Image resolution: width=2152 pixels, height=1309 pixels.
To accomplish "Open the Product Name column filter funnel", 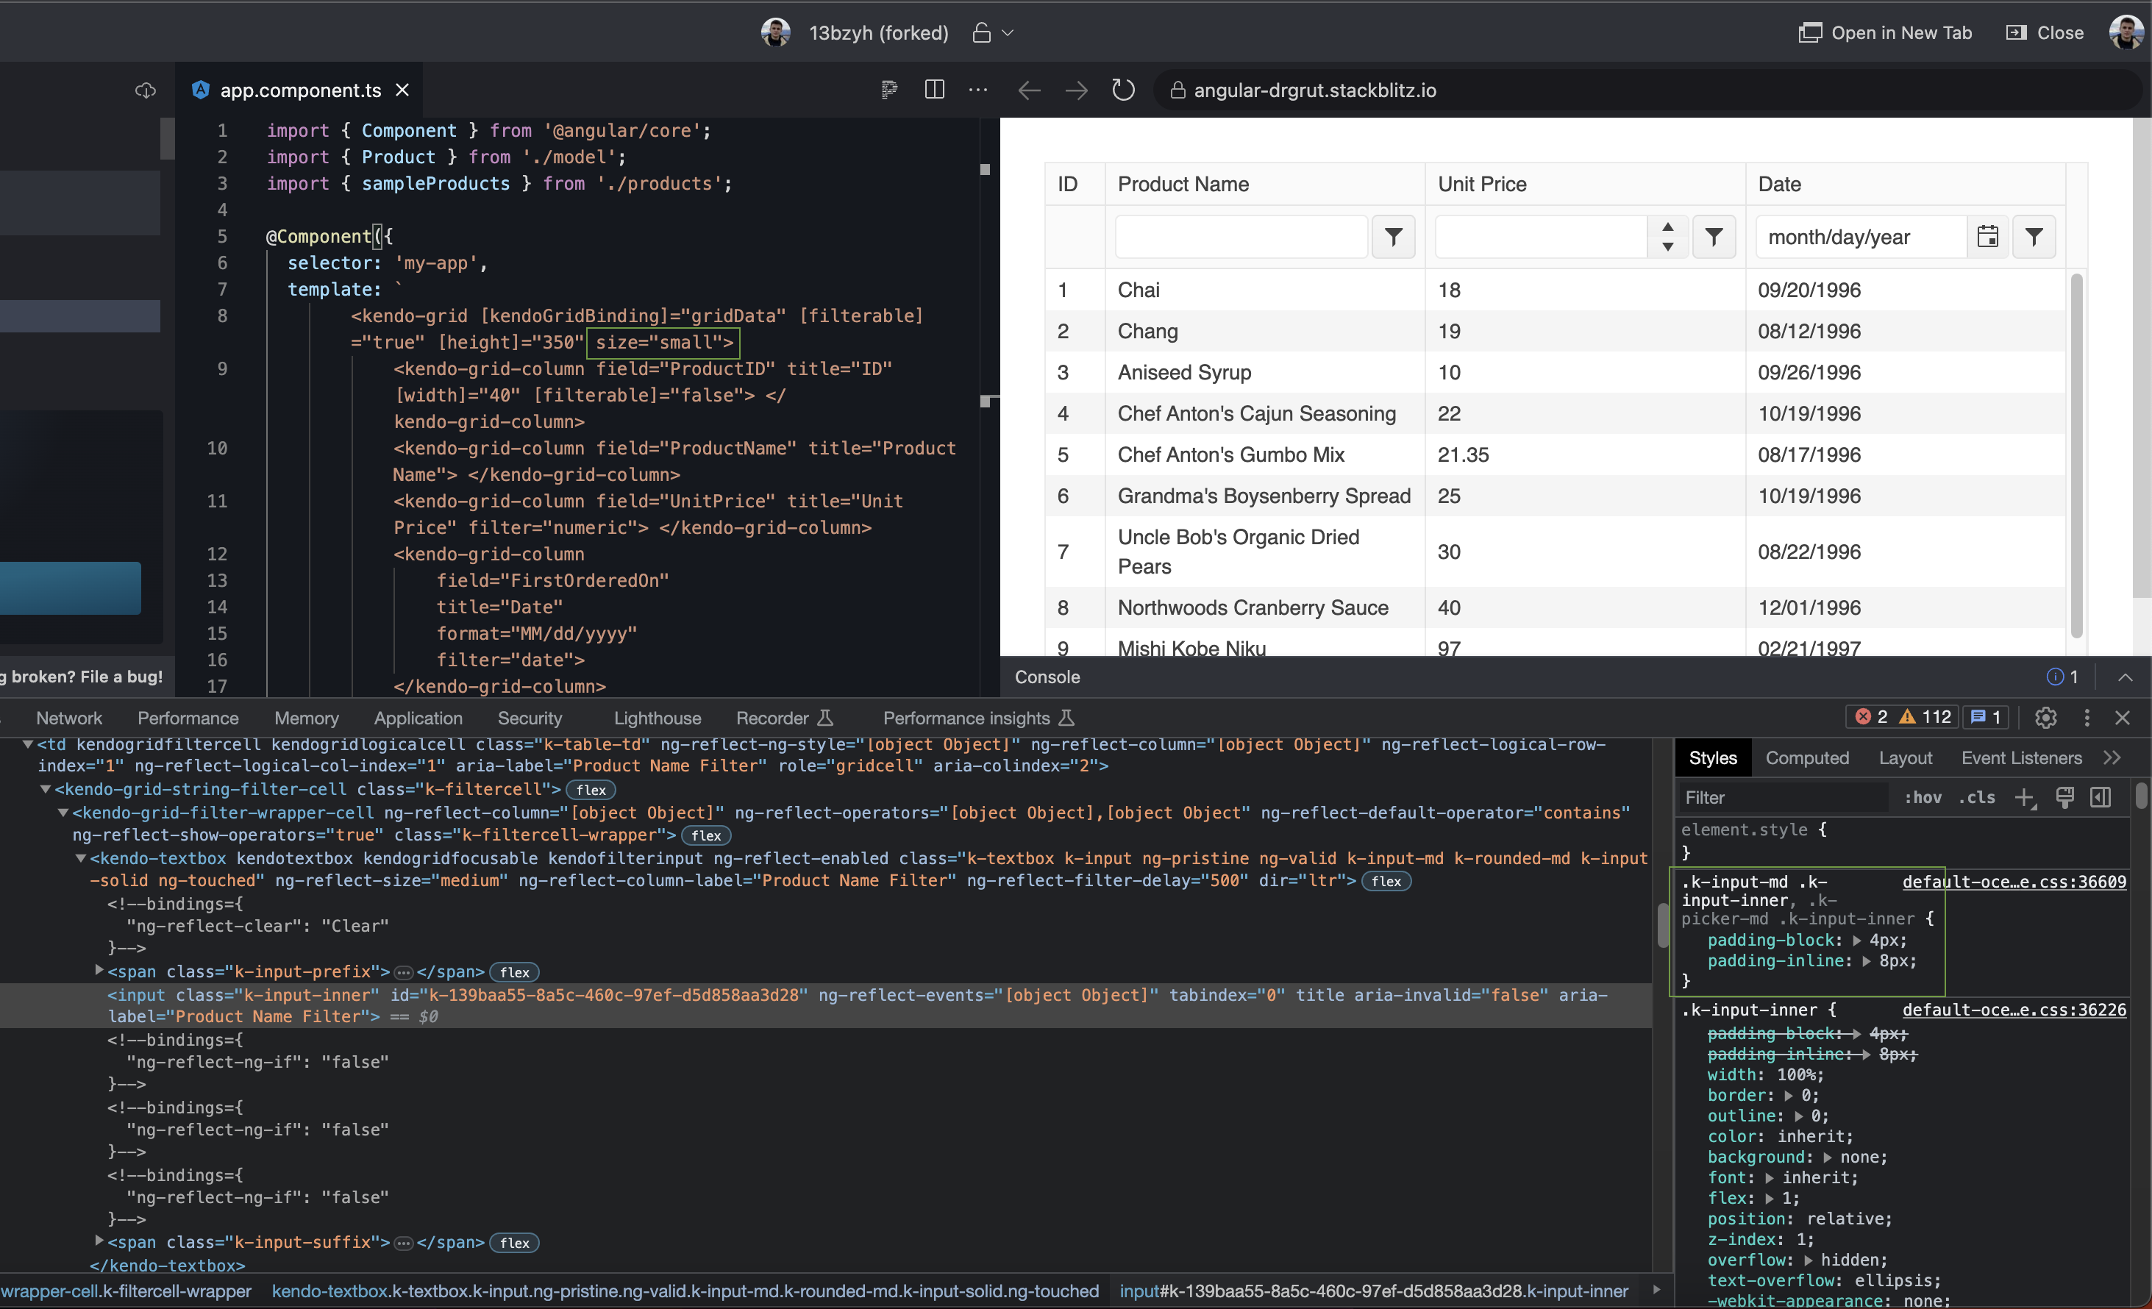I will coord(1393,237).
